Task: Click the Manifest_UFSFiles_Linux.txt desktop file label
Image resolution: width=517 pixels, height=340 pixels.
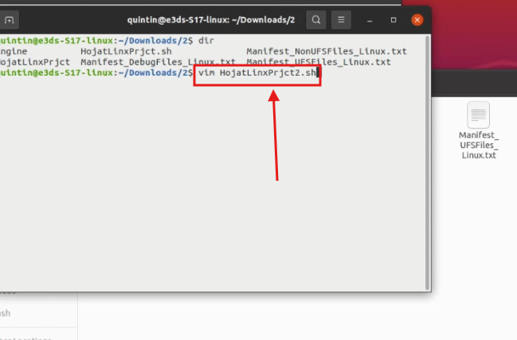Action: coord(479,144)
